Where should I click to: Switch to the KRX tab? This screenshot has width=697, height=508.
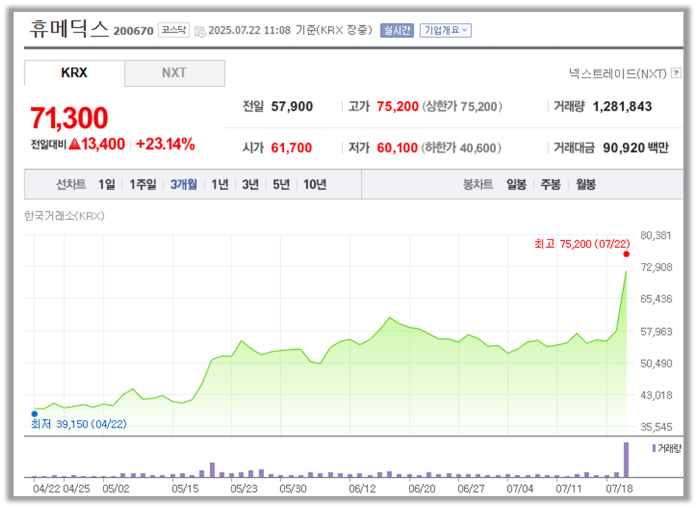[x=75, y=73]
